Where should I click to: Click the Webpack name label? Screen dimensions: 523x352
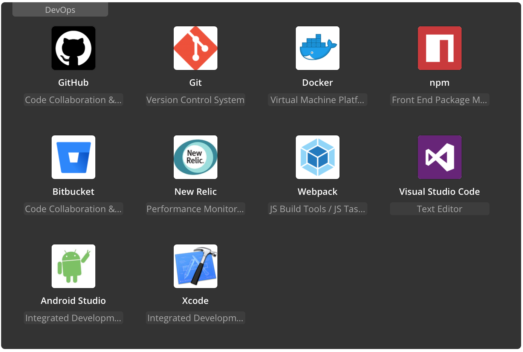pos(318,192)
